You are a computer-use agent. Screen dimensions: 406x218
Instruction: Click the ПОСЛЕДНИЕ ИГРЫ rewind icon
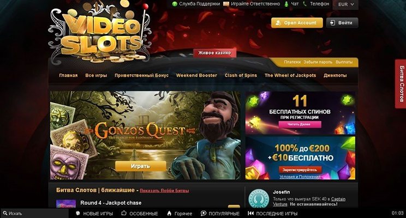point(250,213)
